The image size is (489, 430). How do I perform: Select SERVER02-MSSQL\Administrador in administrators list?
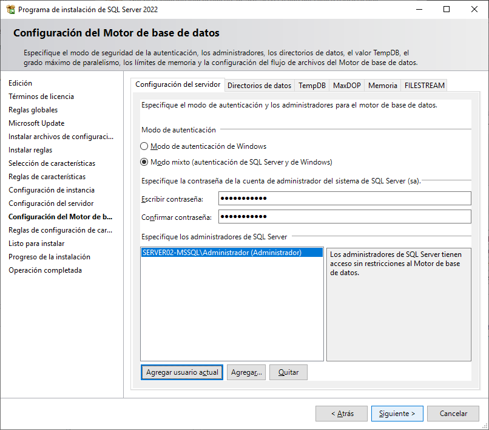[x=232, y=253]
